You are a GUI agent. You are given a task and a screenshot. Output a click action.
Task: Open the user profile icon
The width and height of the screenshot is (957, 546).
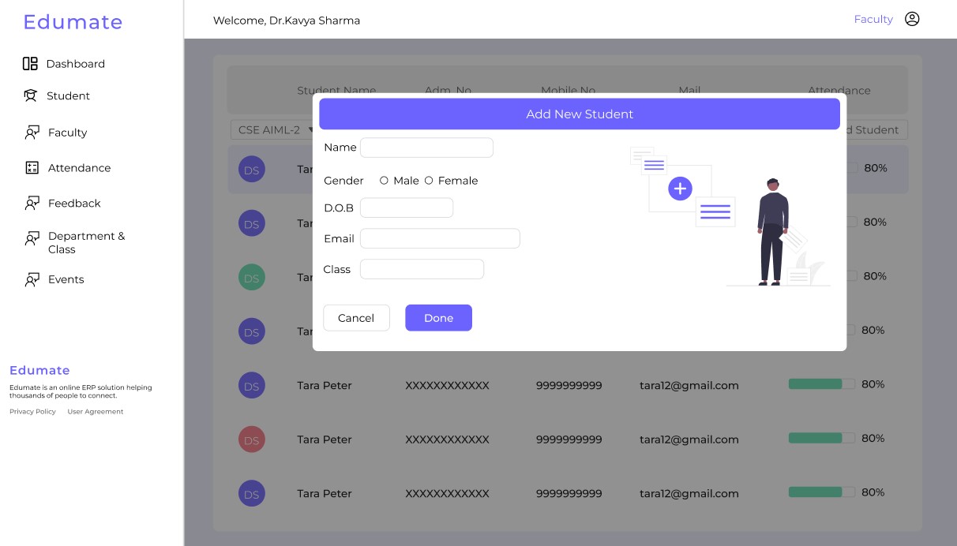912,19
